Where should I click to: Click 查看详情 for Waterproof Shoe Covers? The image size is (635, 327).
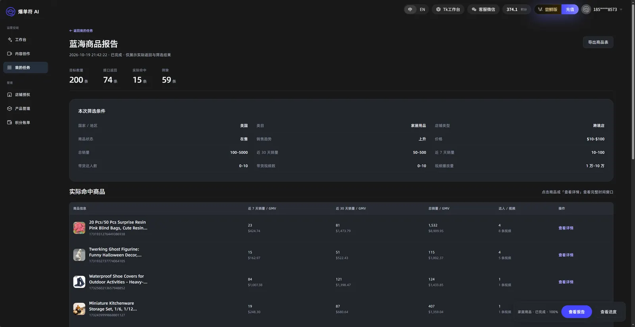pos(566,282)
